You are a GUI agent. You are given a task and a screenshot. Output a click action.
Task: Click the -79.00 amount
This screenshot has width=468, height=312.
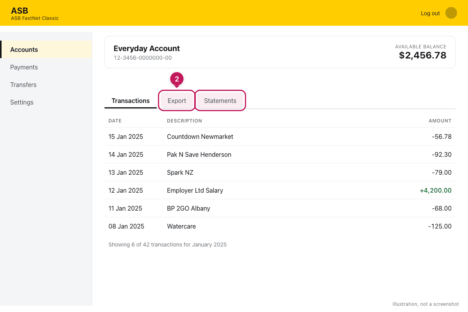pos(441,172)
